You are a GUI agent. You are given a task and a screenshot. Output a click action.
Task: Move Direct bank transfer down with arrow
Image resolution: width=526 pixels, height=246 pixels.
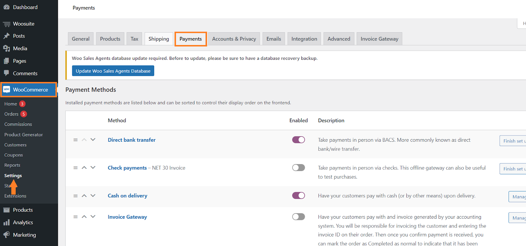(x=93, y=139)
